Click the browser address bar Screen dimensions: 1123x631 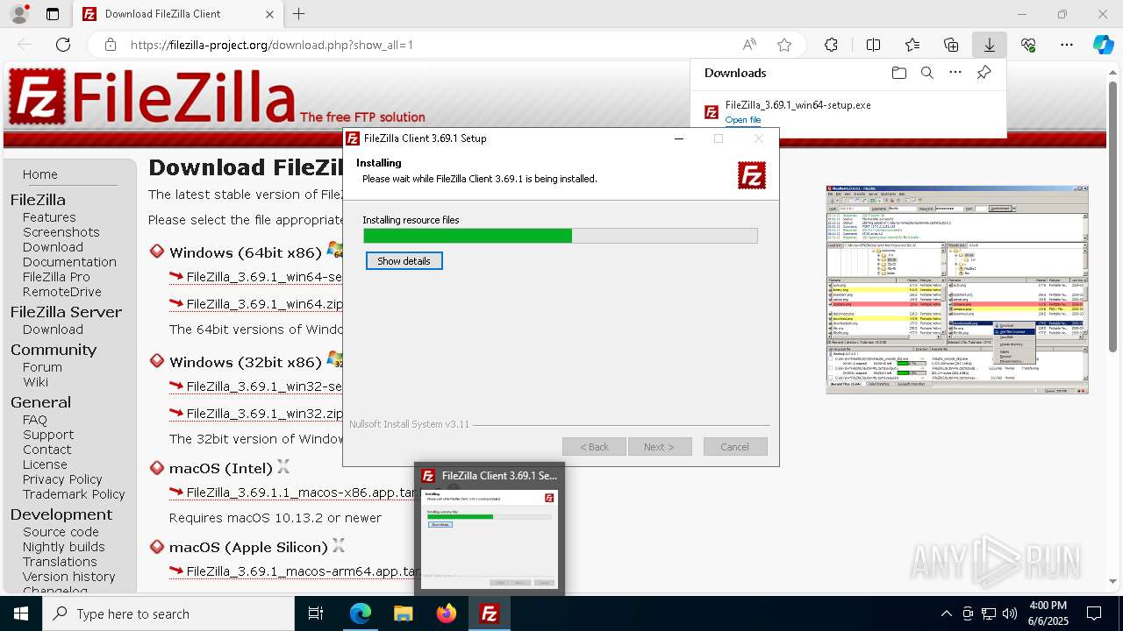(x=430, y=45)
